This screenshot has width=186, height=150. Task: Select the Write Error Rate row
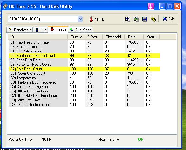[x=84, y=100]
